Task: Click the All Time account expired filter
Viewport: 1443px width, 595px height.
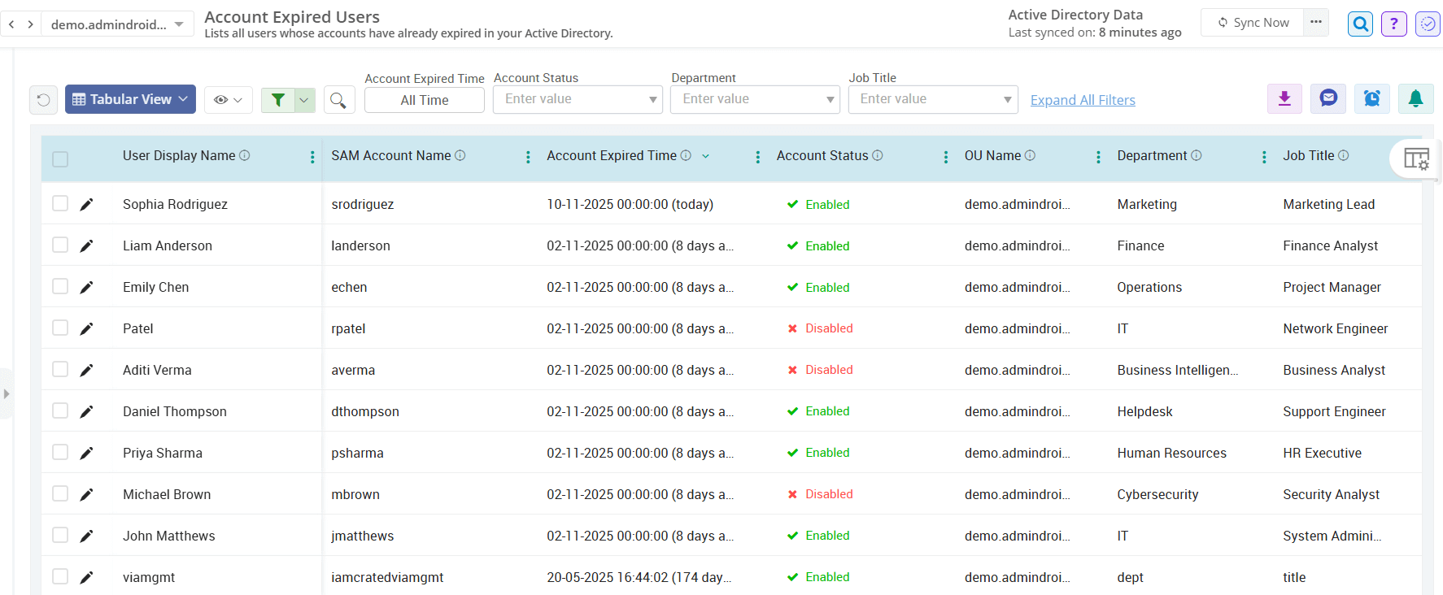Action: tap(425, 100)
